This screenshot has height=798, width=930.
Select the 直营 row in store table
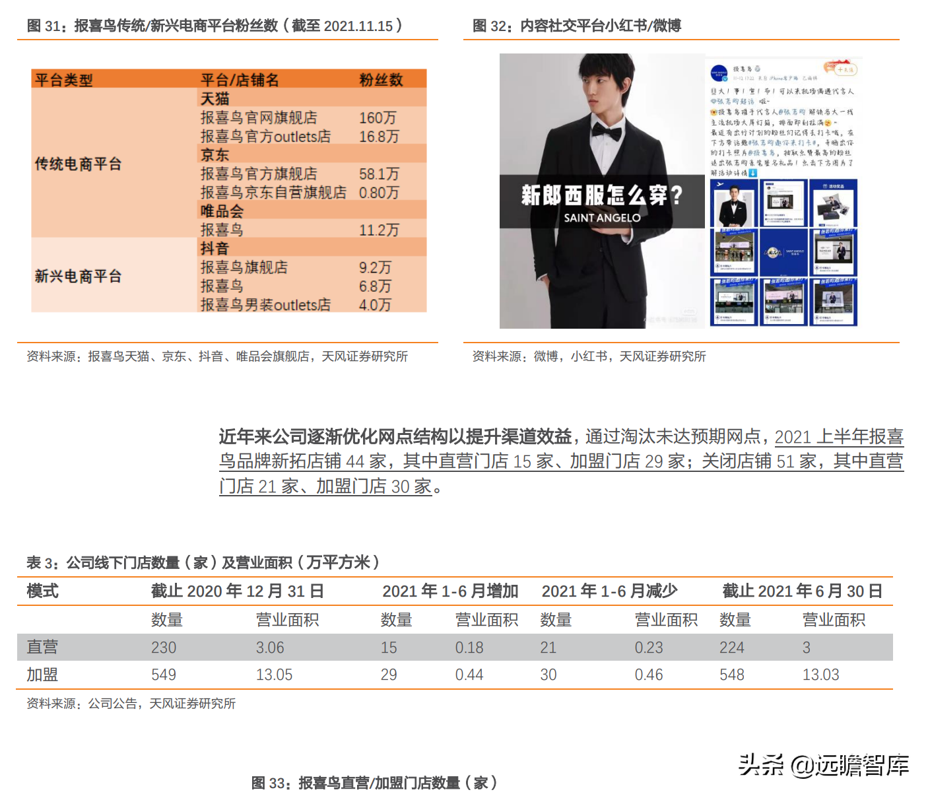click(x=455, y=648)
